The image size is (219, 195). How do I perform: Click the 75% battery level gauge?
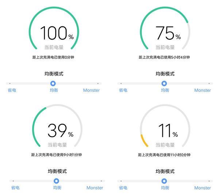coord(165,33)
